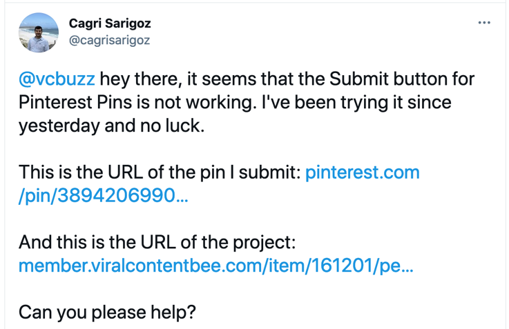Click the 'Can you please help?' text
The width and height of the screenshot is (509, 329).
[107, 312]
